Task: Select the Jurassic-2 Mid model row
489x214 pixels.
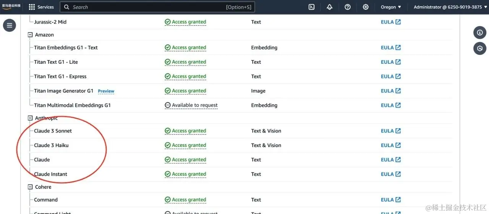Action: point(241,22)
